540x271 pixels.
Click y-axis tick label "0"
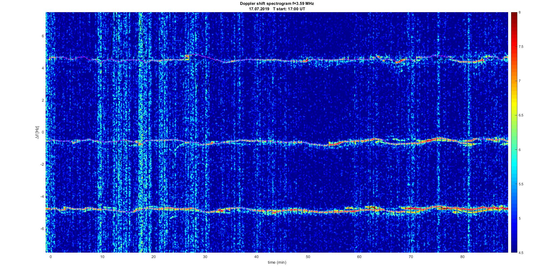coord(43,132)
